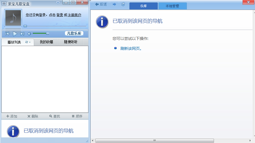Open the feedback speech-bubble icon in title bar
The image size is (255, 143).
coord(58,2)
